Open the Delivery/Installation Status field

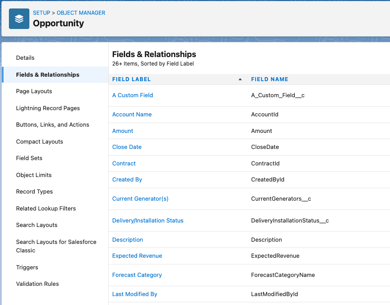click(147, 220)
